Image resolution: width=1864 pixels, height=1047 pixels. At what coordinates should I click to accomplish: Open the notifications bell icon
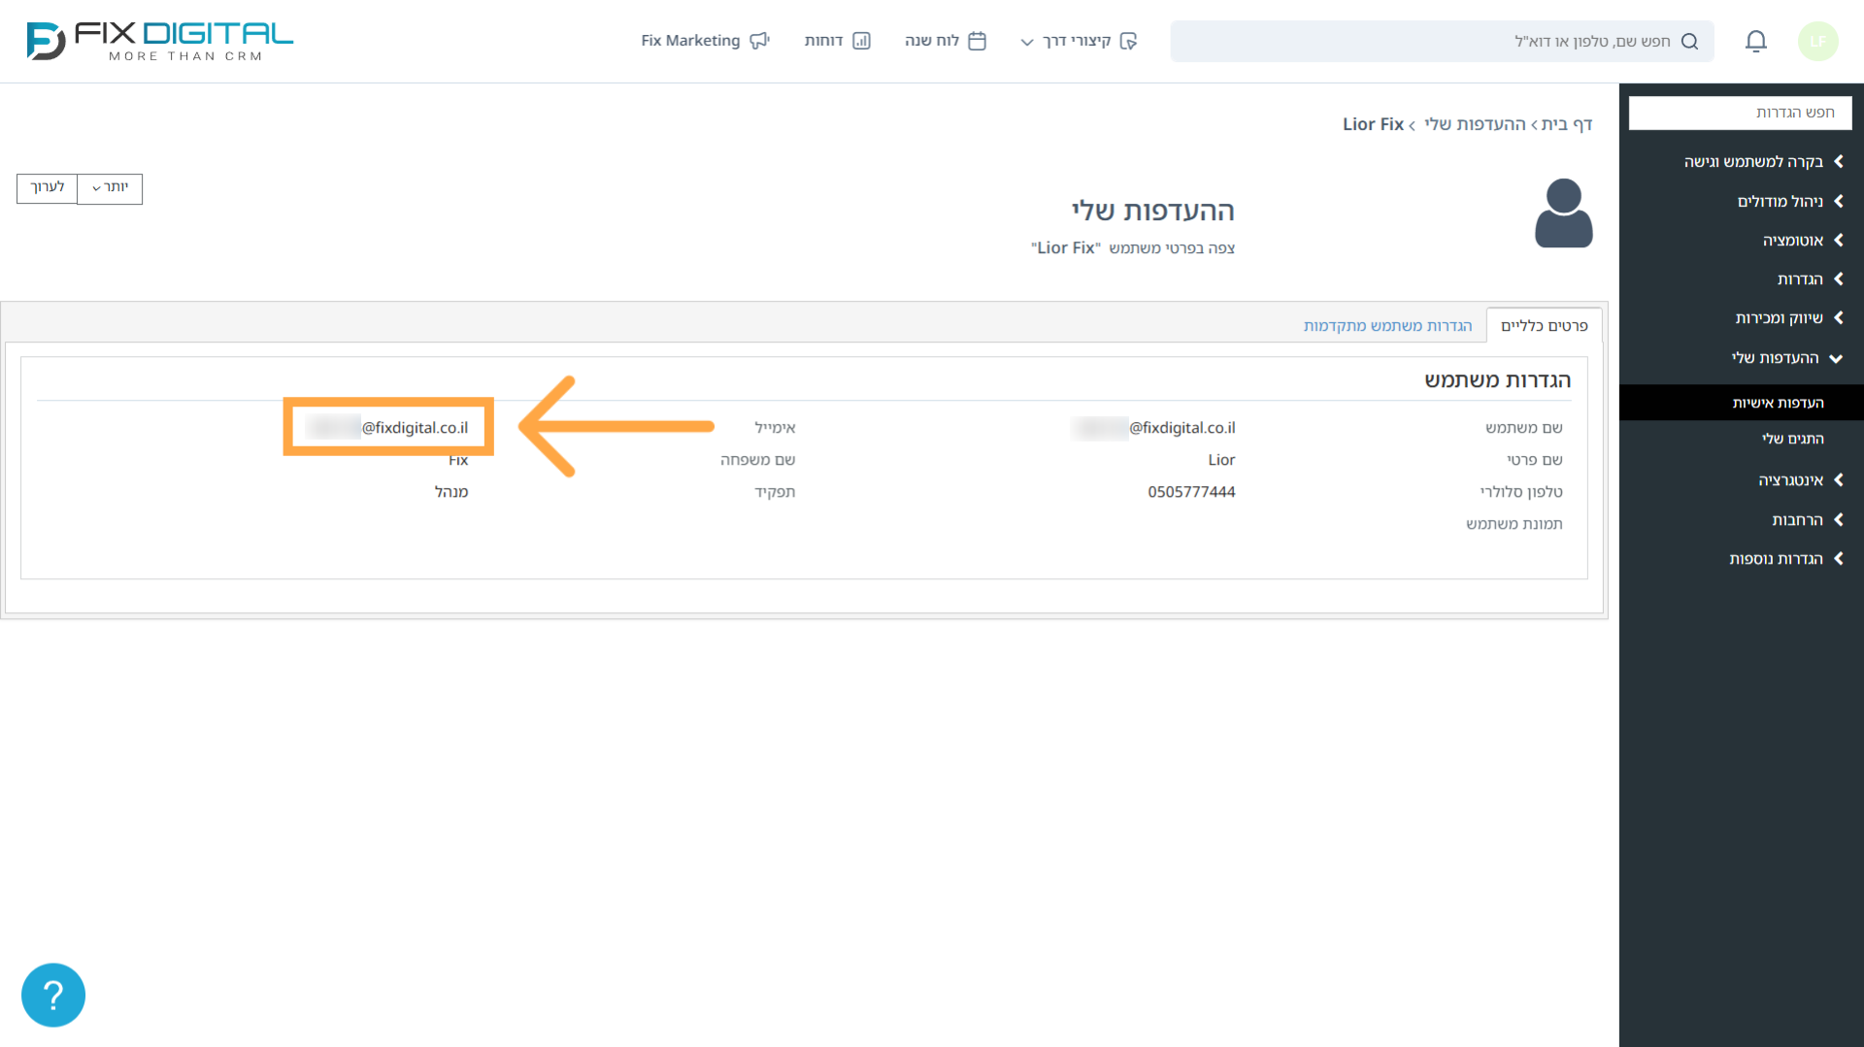(x=1755, y=41)
